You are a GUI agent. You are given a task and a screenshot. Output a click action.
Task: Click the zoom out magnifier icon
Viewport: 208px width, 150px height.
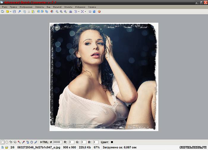pos(57,12)
